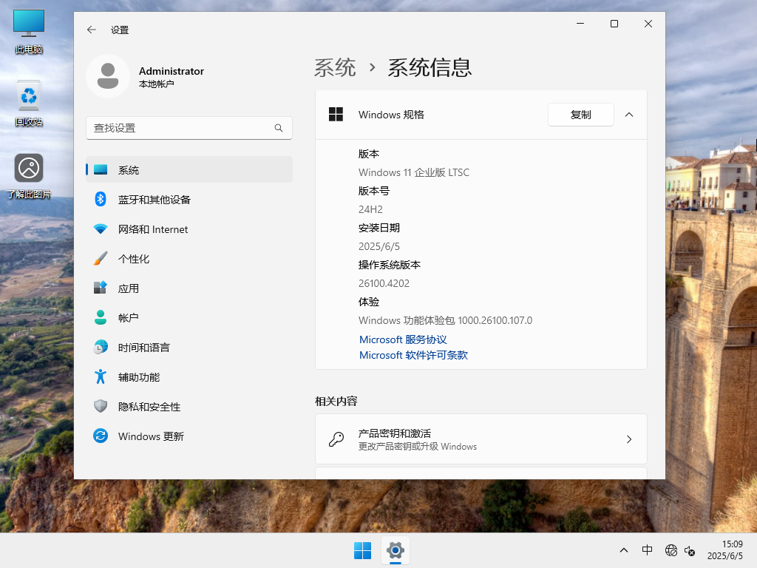Click the 时间和语言 clock icon
Image resolution: width=757 pixels, height=568 pixels.
point(101,347)
